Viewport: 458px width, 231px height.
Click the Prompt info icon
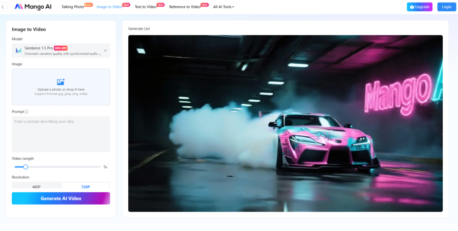(27, 112)
